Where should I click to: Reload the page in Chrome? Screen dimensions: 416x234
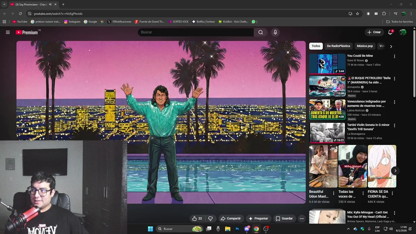click(x=20, y=14)
